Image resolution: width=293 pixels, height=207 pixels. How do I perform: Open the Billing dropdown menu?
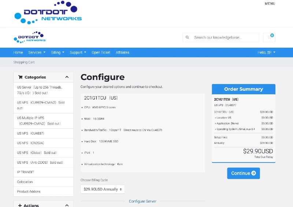pos(58,52)
